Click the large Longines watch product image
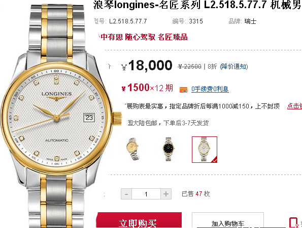 pos(57,115)
